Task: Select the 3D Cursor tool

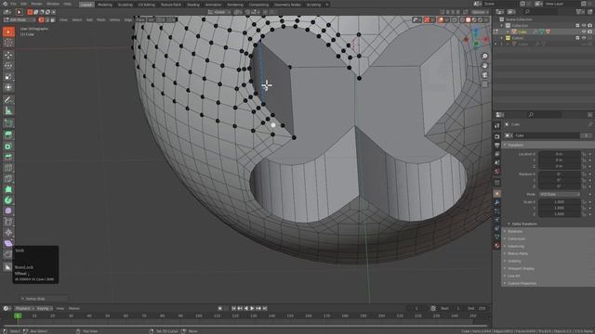Action: click(x=8, y=43)
